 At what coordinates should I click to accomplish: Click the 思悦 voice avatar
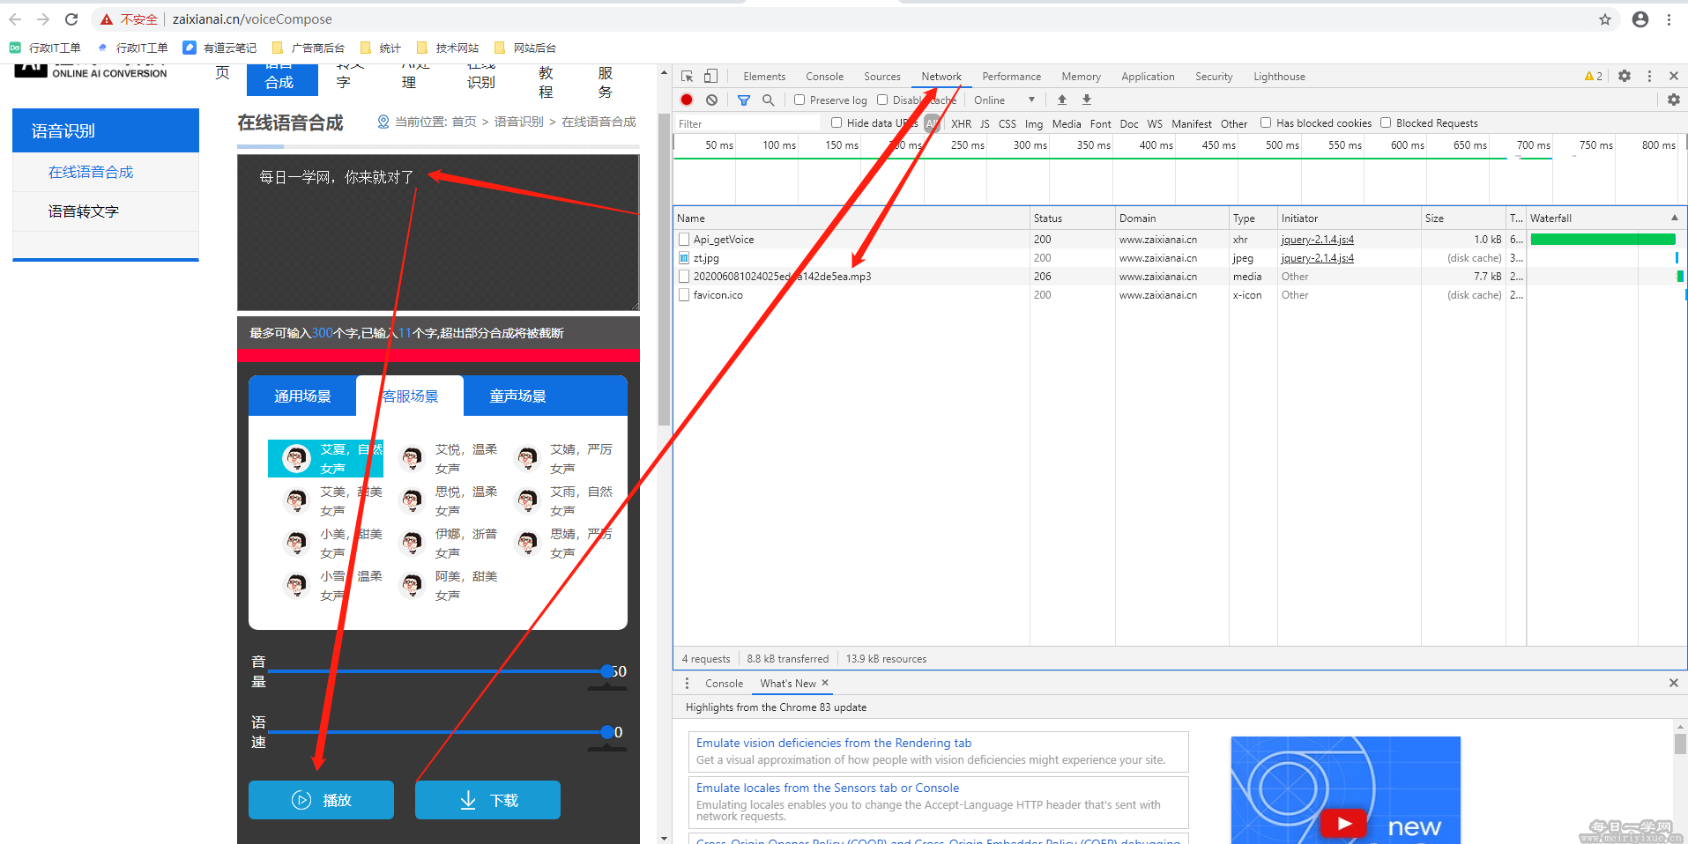412,500
